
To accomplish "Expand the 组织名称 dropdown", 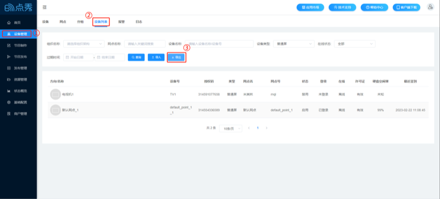I will [x=84, y=44].
